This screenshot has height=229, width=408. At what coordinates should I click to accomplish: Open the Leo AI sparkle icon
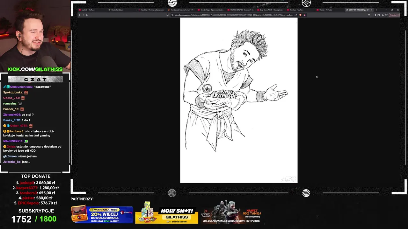(x=382, y=15)
